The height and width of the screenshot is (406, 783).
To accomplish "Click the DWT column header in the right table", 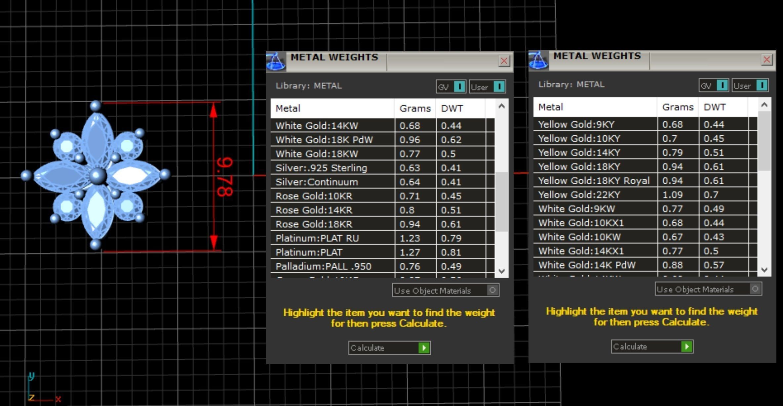I will coord(715,107).
